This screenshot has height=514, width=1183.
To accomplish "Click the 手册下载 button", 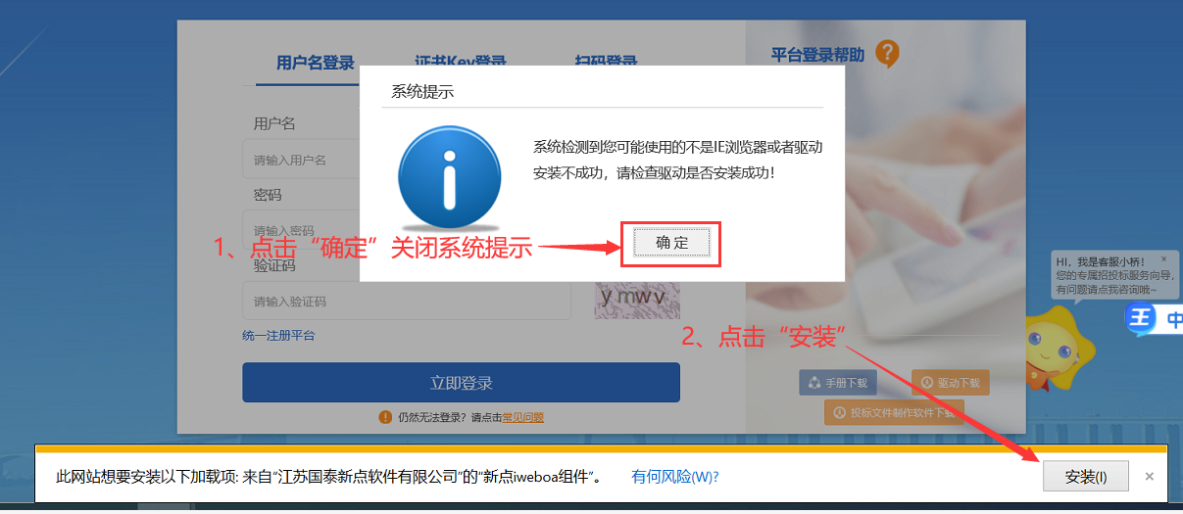I will (x=840, y=384).
